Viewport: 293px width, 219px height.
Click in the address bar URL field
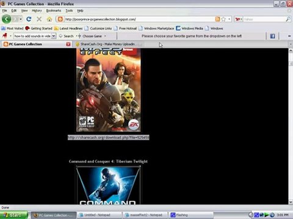139,19
